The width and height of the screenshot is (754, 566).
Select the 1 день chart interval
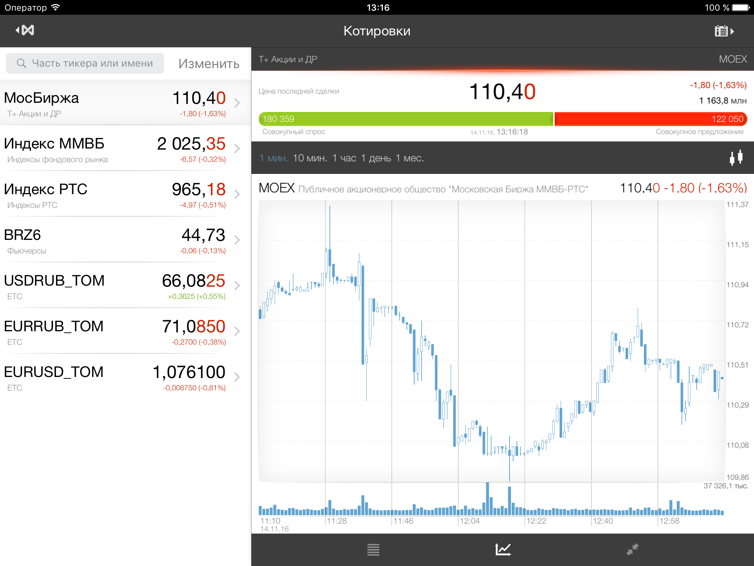click(x=376, y=158)
